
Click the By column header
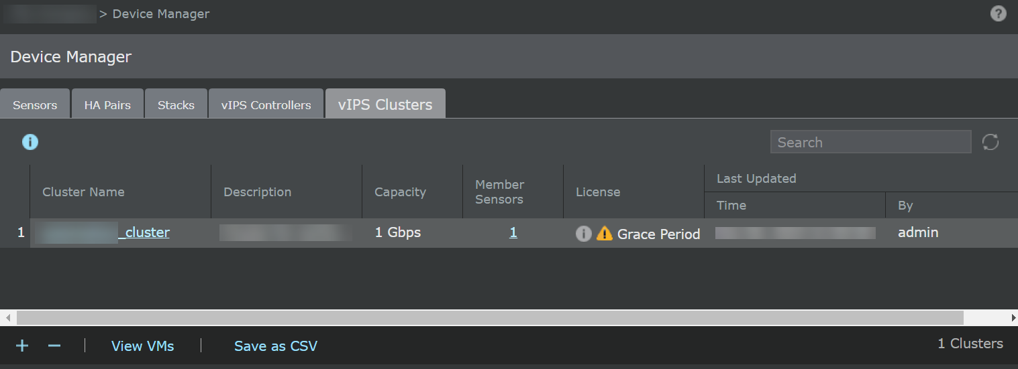[x=952, y=206]
